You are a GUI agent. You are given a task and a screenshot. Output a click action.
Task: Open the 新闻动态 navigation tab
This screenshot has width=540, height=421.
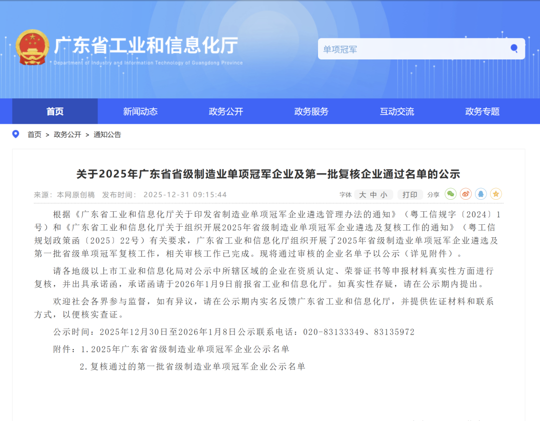pyautogui.click(x=140, y=111)
